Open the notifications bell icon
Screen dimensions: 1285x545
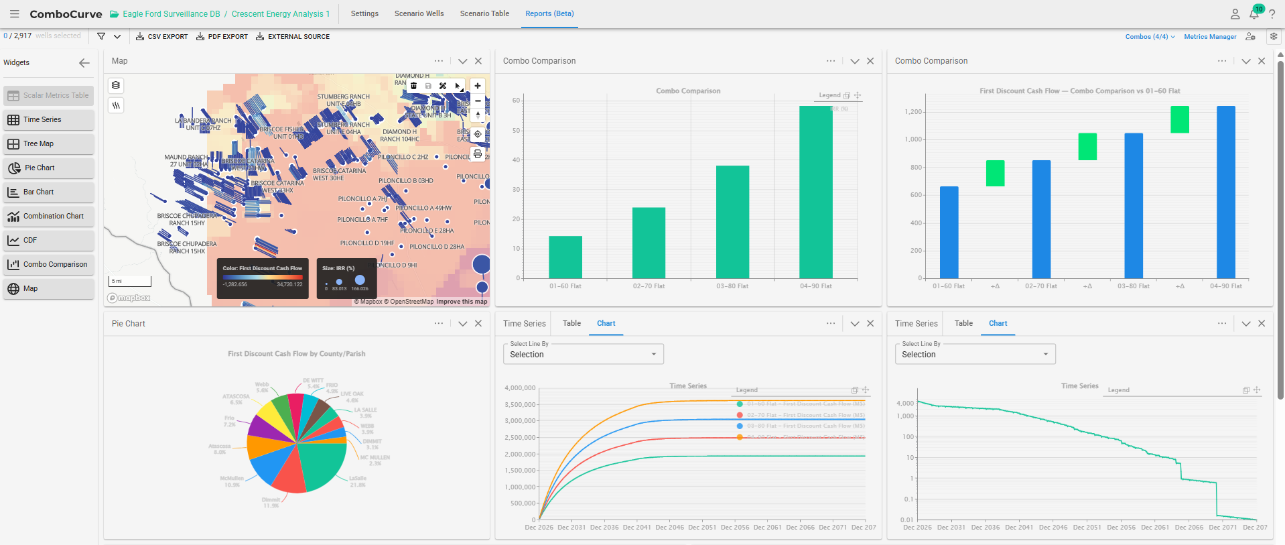(x=1254, y=14)
